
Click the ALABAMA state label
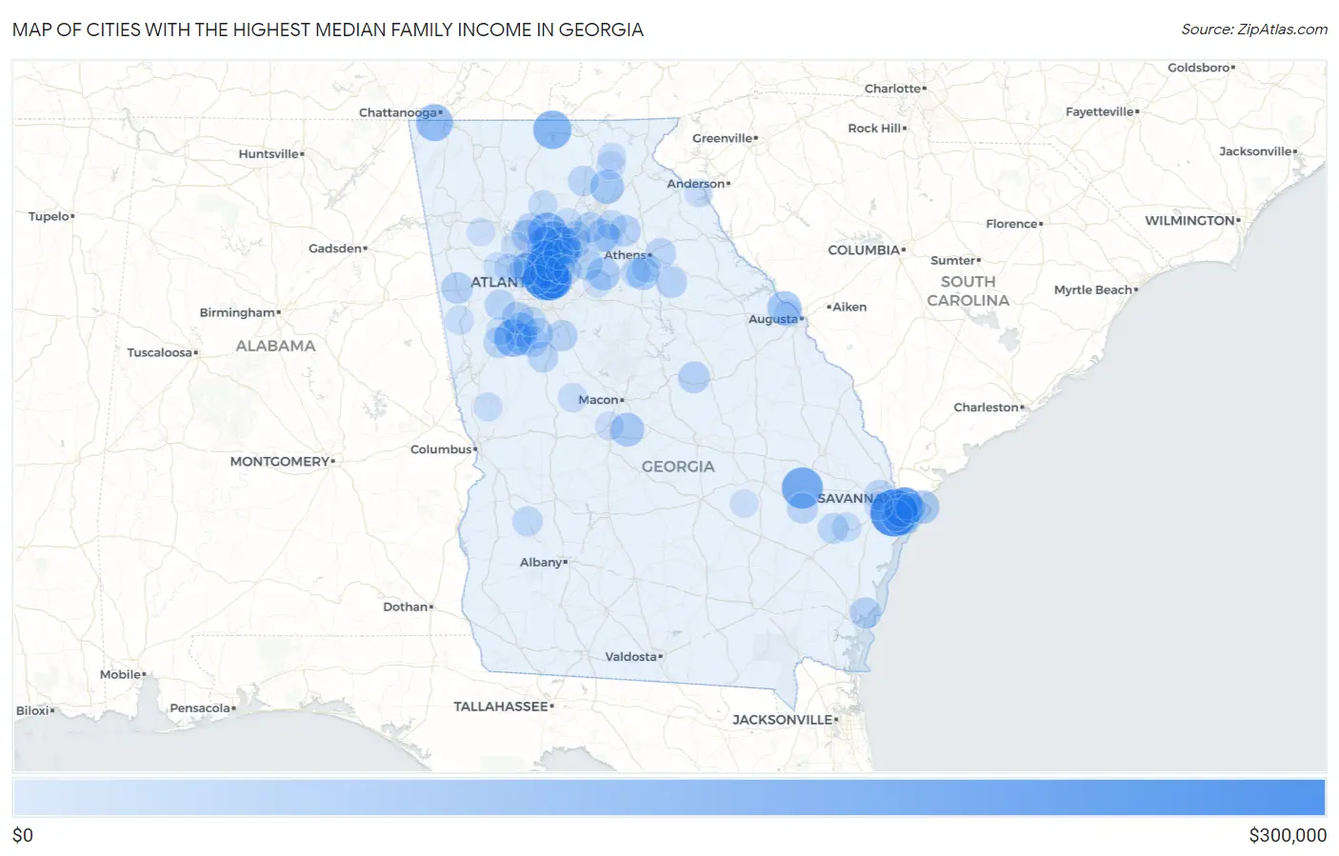tap(275, 346)
